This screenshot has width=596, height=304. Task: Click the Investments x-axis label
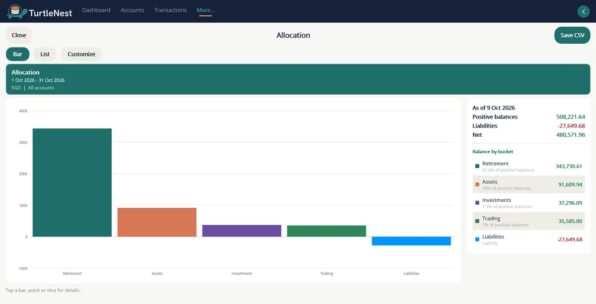coord(242,273)
